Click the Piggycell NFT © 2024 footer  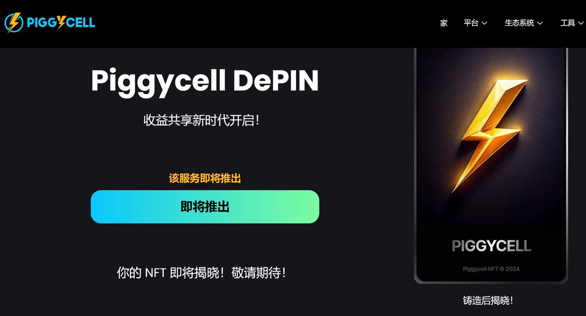(491, 269)
